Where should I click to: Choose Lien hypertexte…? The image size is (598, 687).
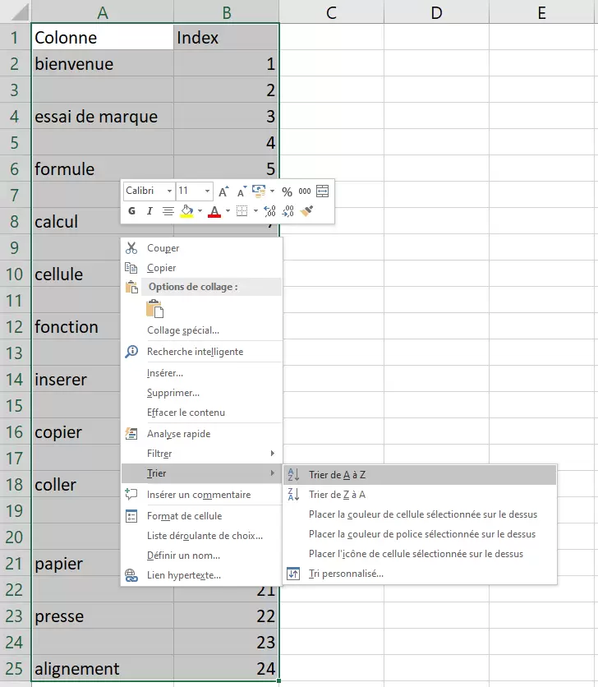[201, 575]
